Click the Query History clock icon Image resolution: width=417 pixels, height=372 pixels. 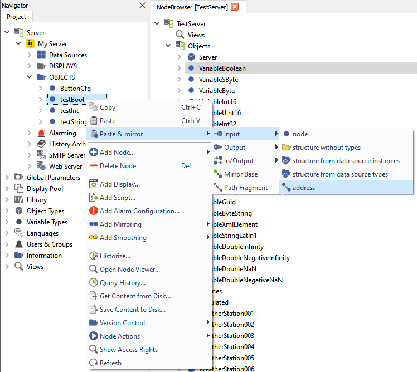[x=93, y=282]
